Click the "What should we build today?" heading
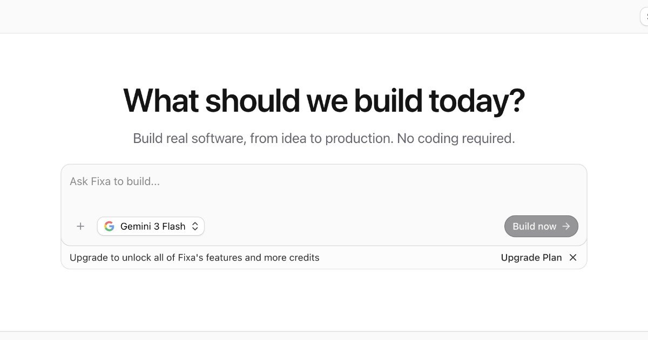Image resolution: width=648 pixels, height=340 pixels. pyautogui.click(x=324, y=100)
